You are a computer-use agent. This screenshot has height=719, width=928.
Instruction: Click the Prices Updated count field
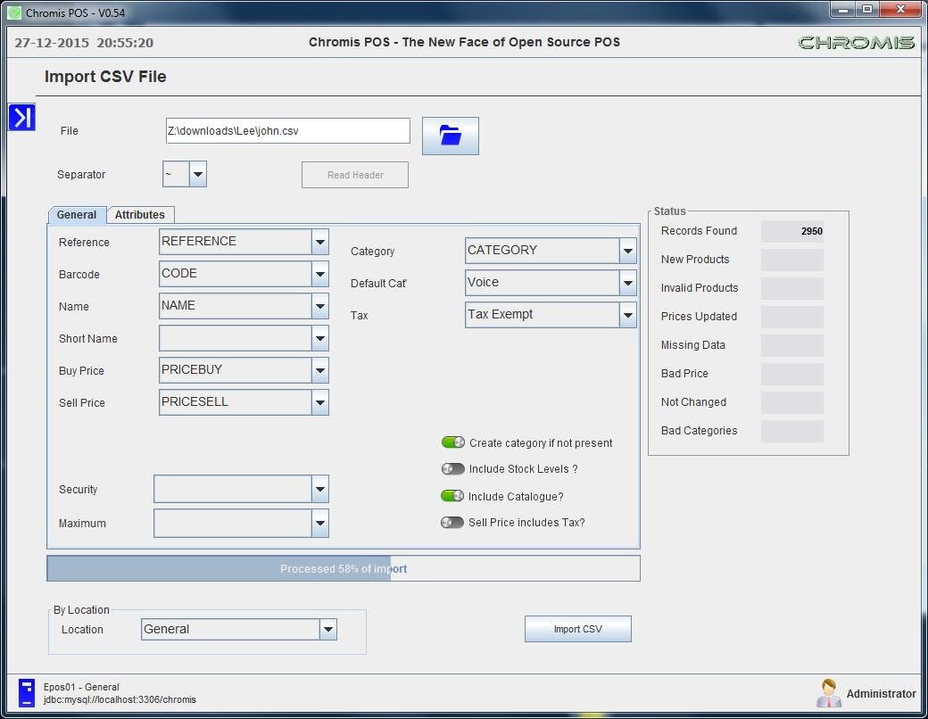(791, 317)
